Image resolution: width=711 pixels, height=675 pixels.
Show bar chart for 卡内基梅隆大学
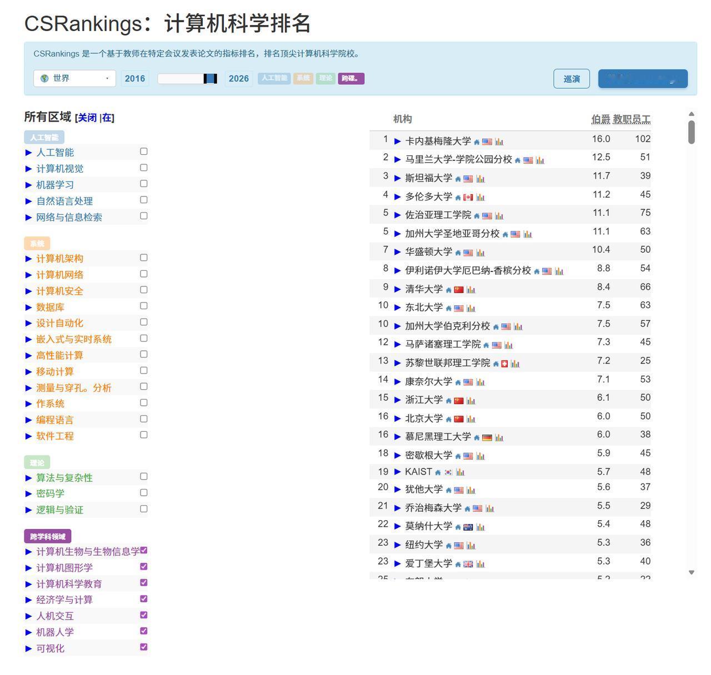point(499,142)
